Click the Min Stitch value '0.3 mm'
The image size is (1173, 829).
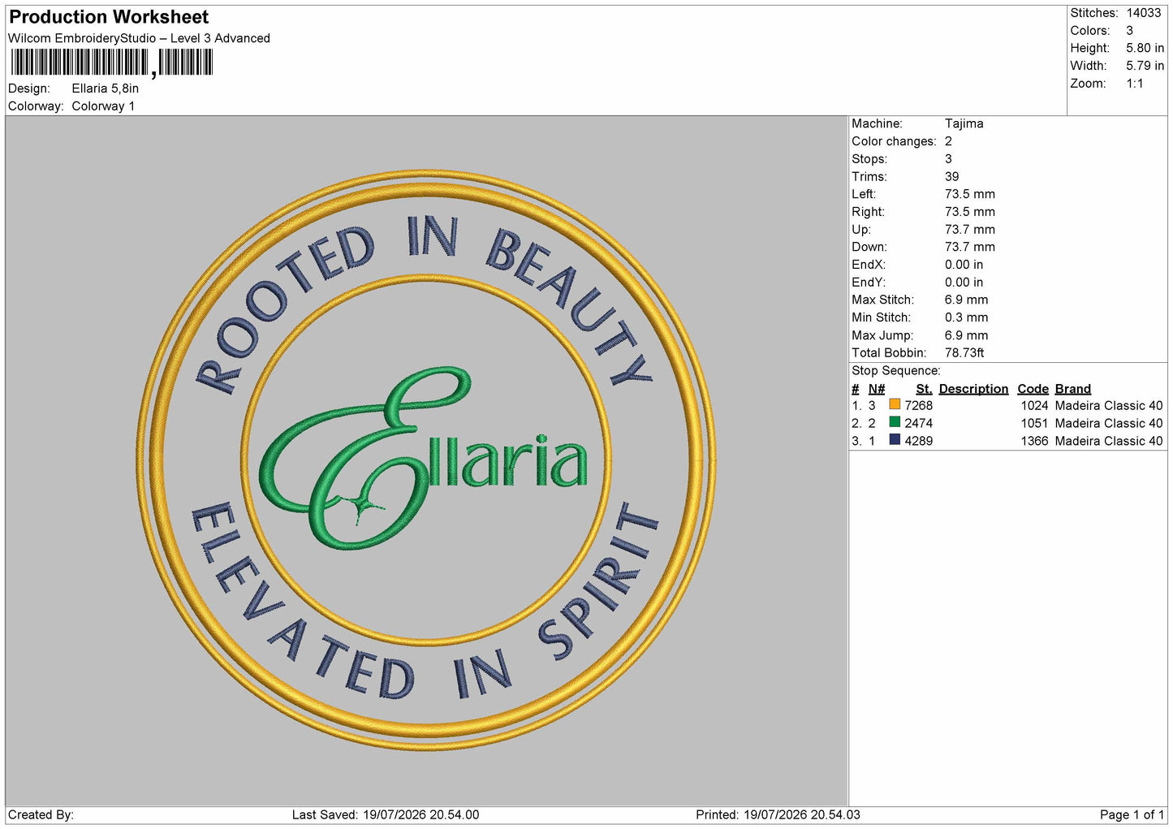[966, 317]
